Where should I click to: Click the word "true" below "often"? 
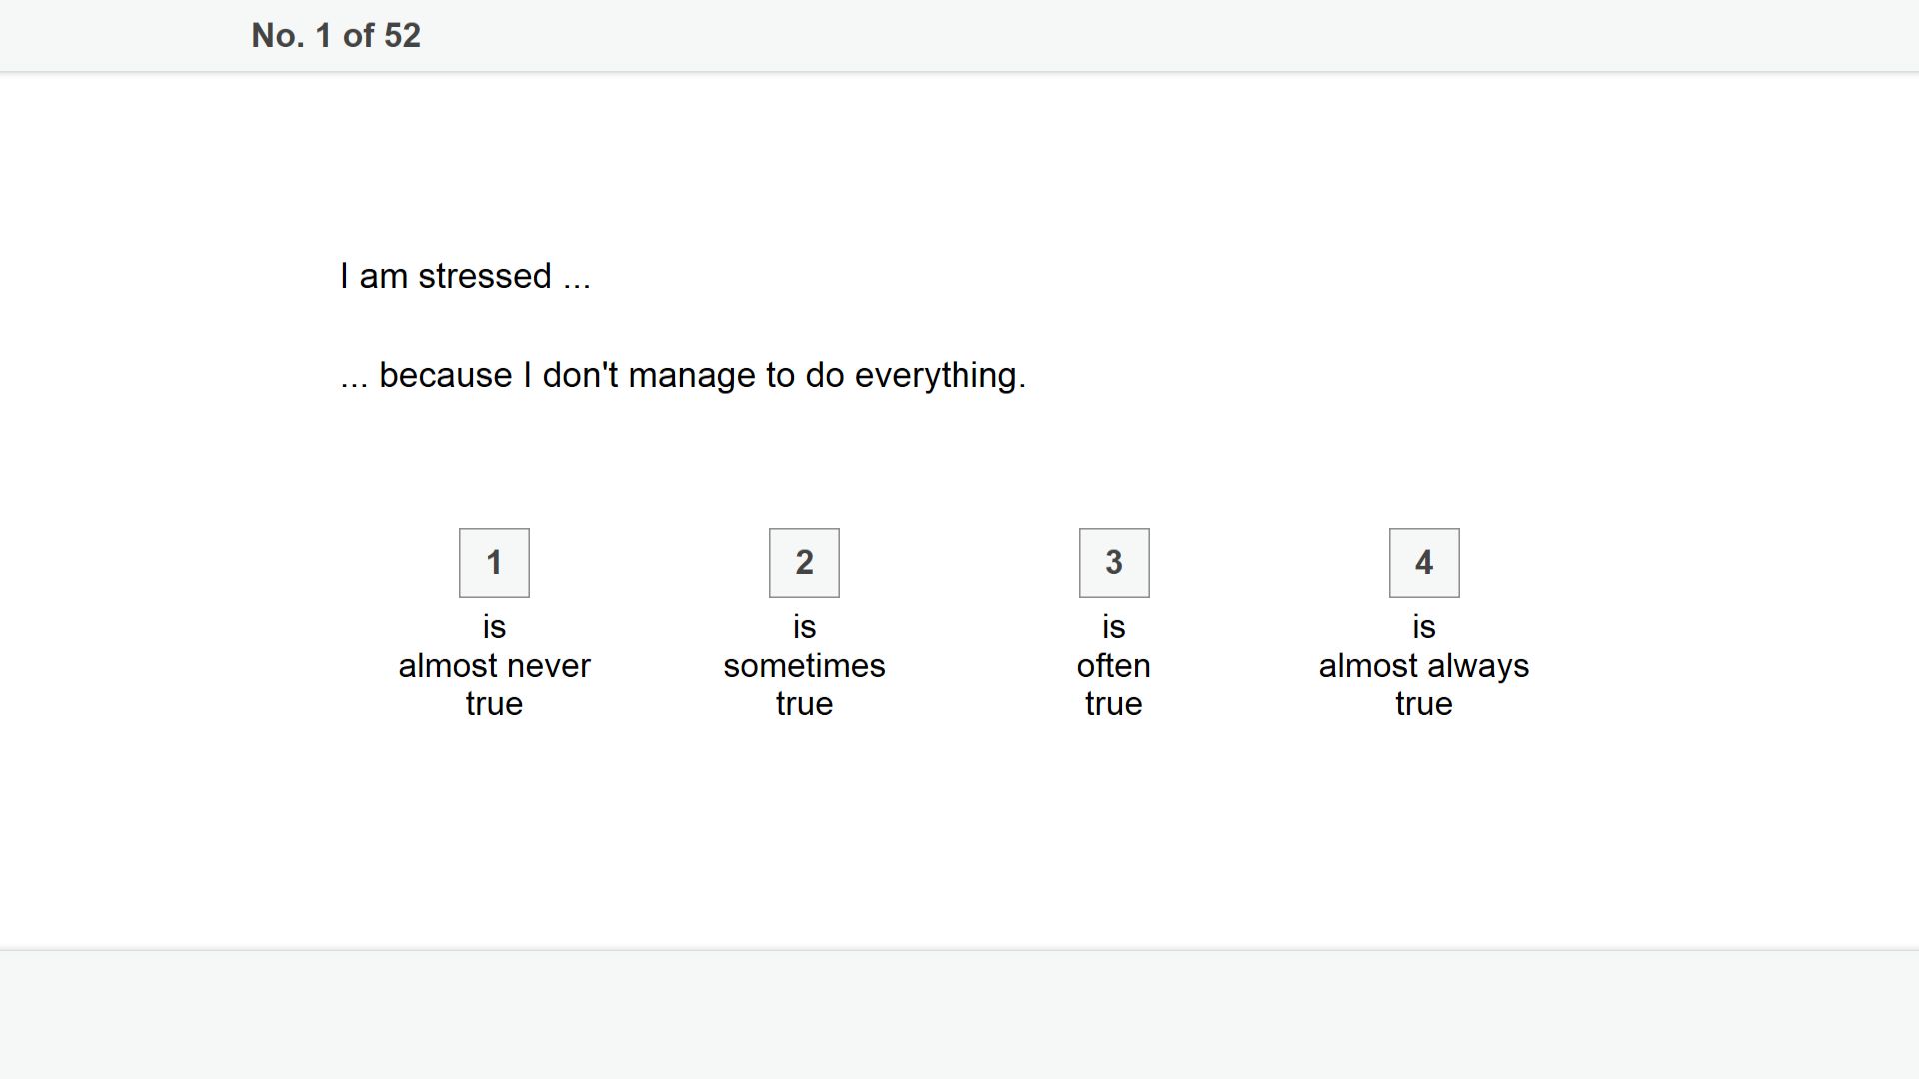1114,703
